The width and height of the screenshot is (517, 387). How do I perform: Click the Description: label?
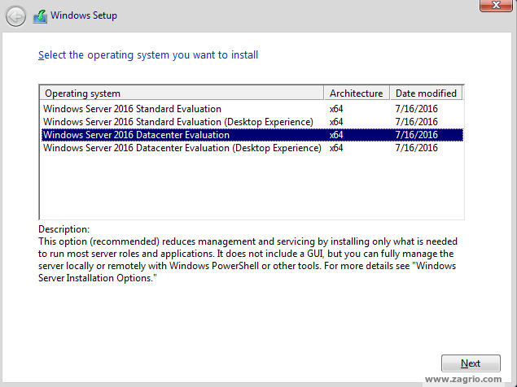pyautogui.click(x=64, y=229)
